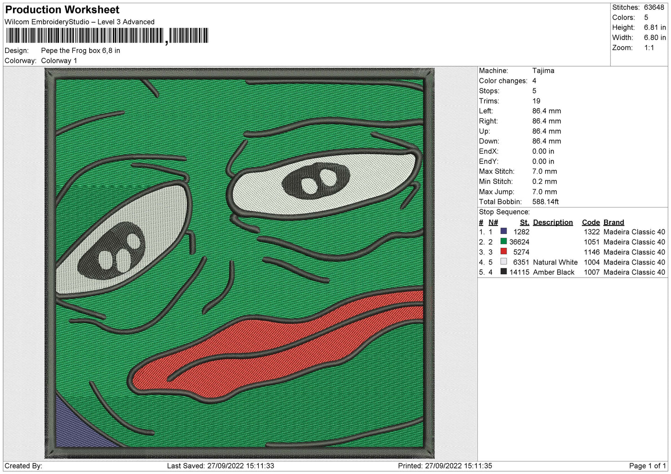Click the height value '6.81 in'
This screenshot has height=474, width=671.
655,27
